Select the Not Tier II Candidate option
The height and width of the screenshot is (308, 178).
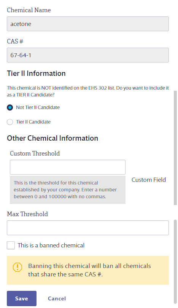[10, 107]
